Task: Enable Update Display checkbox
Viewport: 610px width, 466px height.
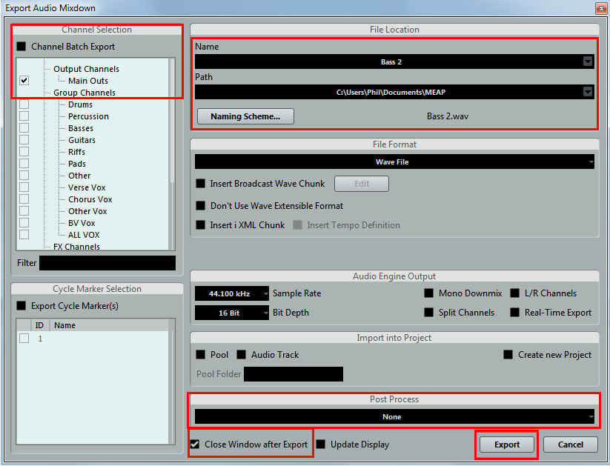Action: click(x=321, y=444)
